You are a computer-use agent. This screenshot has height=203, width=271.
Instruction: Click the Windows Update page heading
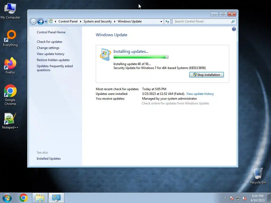click(111, 35)
